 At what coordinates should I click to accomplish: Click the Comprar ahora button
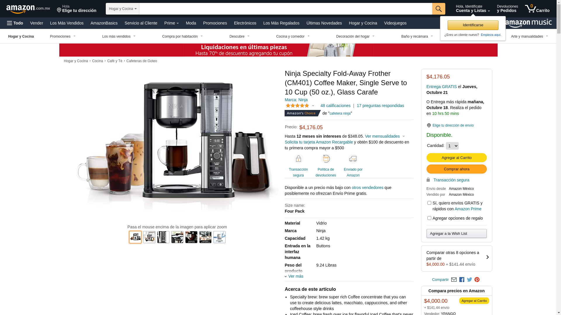[x=456, y=169]
